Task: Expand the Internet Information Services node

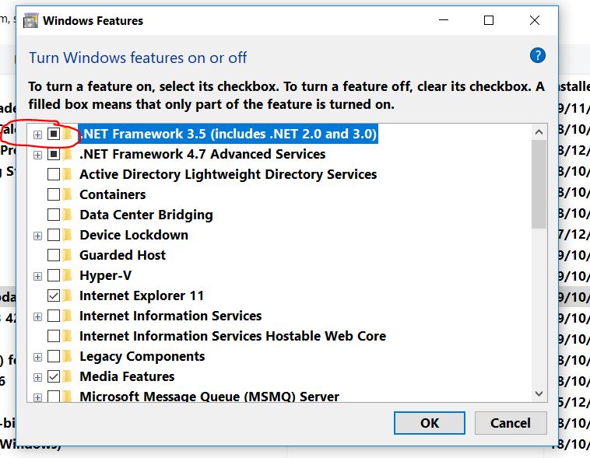Action: coord(37,316)
